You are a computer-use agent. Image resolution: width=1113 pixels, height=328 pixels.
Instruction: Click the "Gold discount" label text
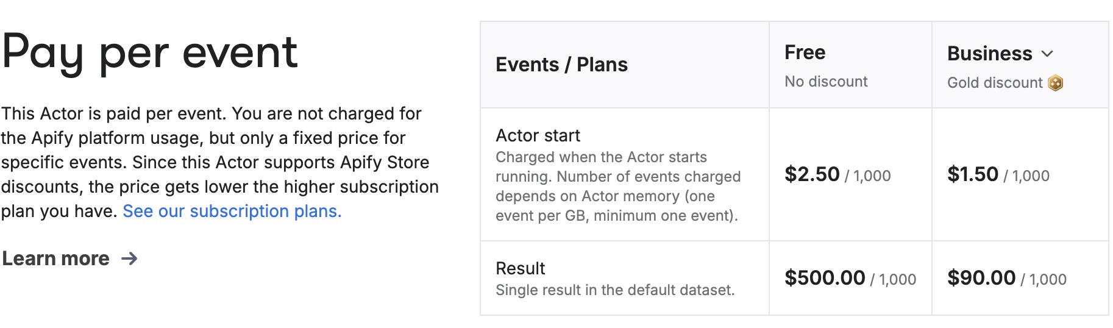click(x=995, y=83)
